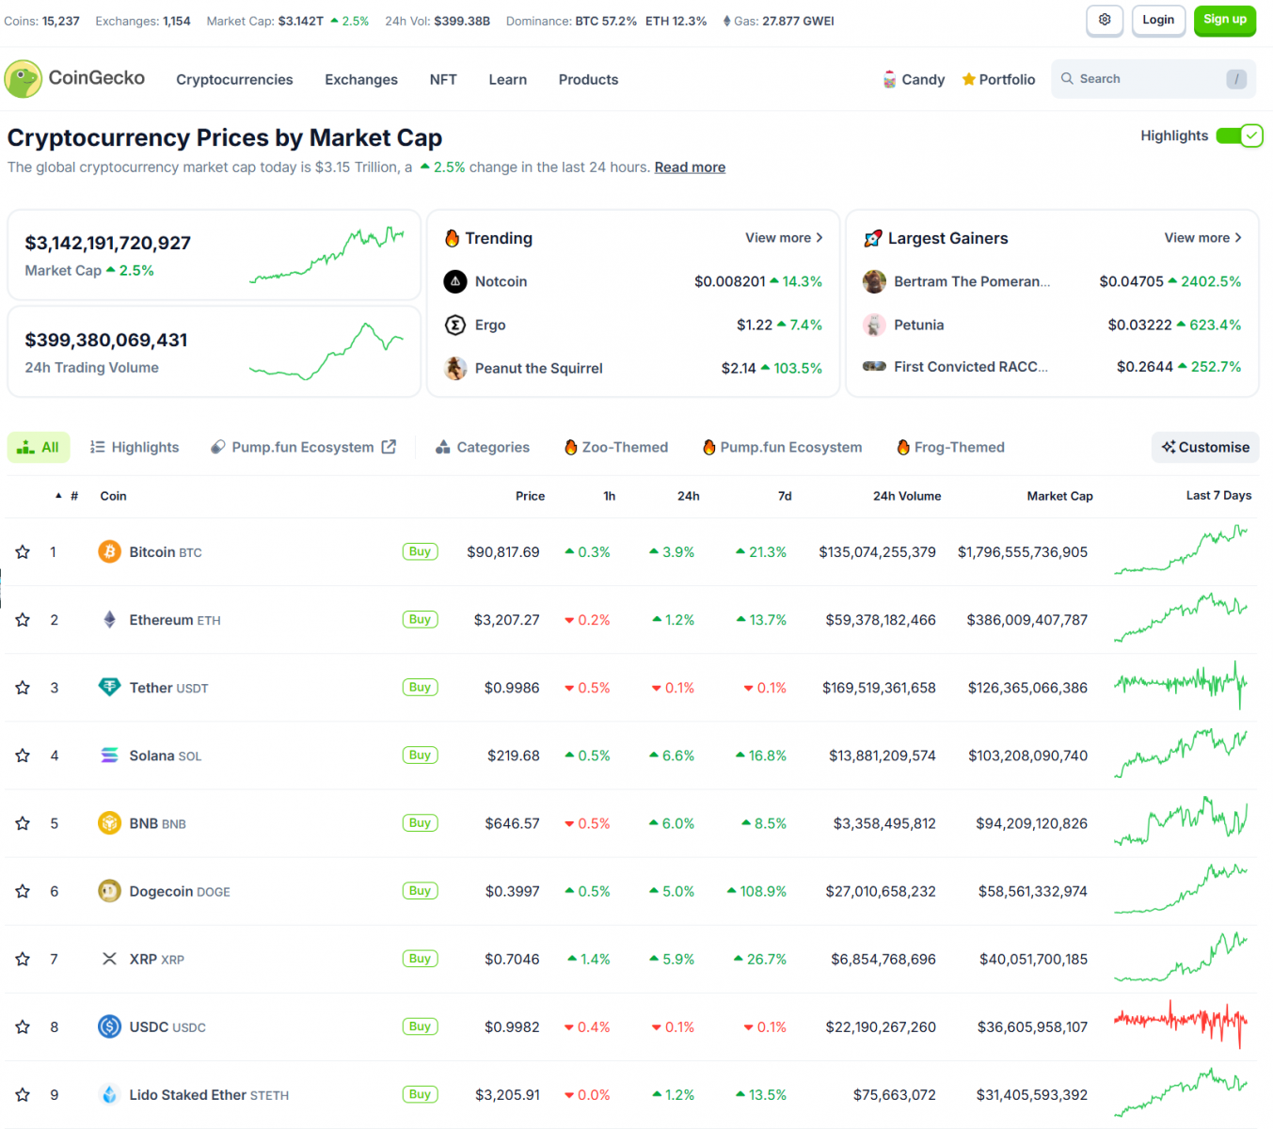Image resolution: width=1273 pixels, height=1129 pixels.
Task: Click the green Sign up button
Action: tap(1225, 20)
